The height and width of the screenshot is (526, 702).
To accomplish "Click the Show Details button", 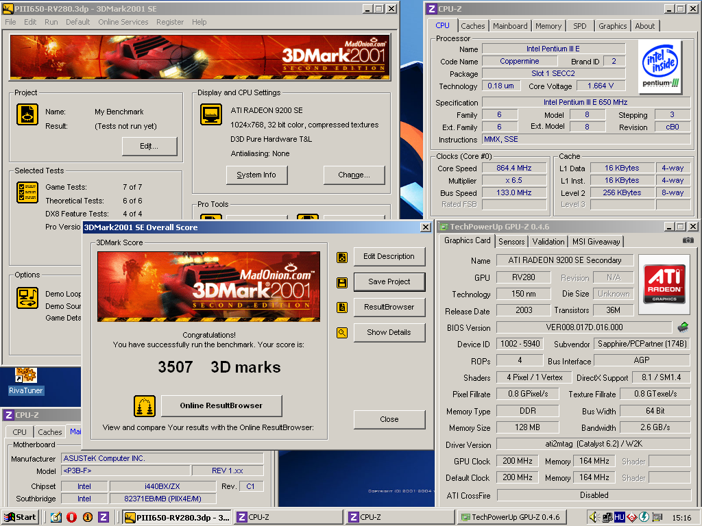I will [389, 332].
